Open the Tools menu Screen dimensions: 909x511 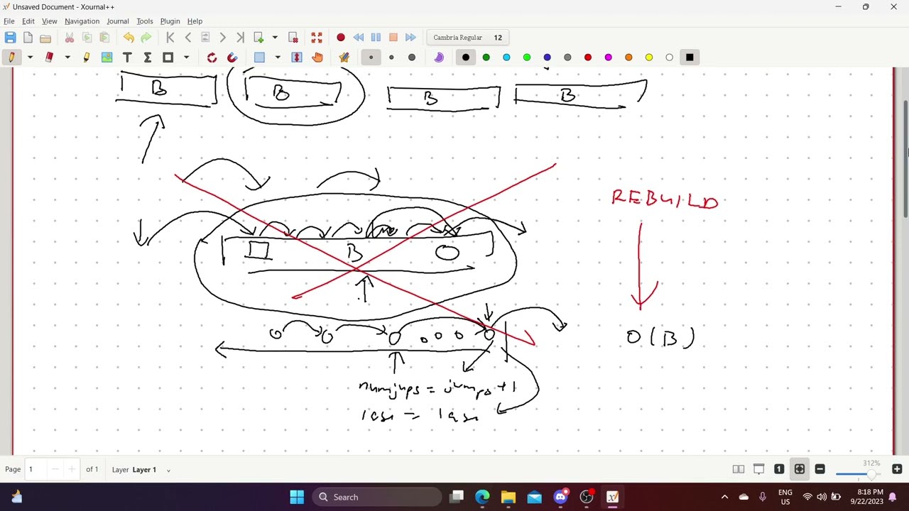pyautogui.click(x=145, y=21)
